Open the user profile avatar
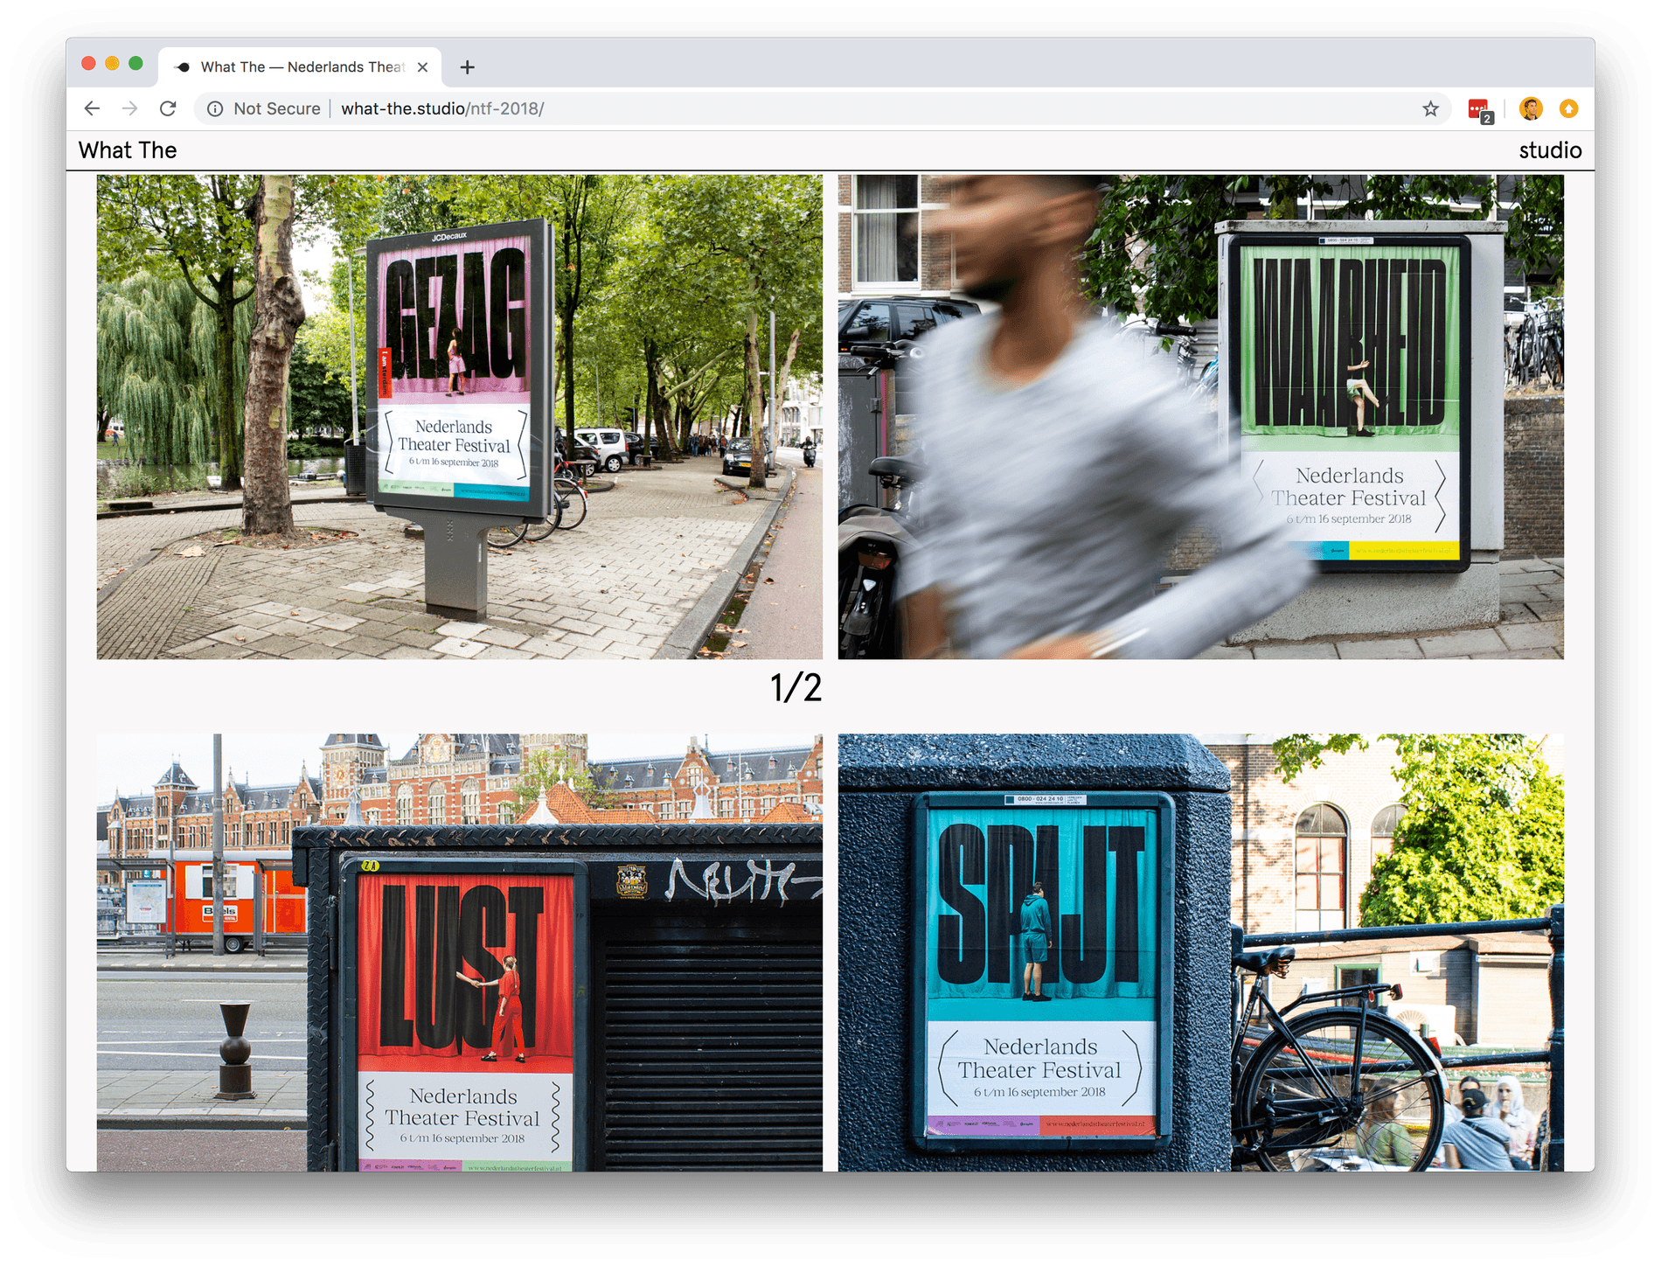The height and width of the screenshot is (1266, 1661). click(x=1531, y=108)
